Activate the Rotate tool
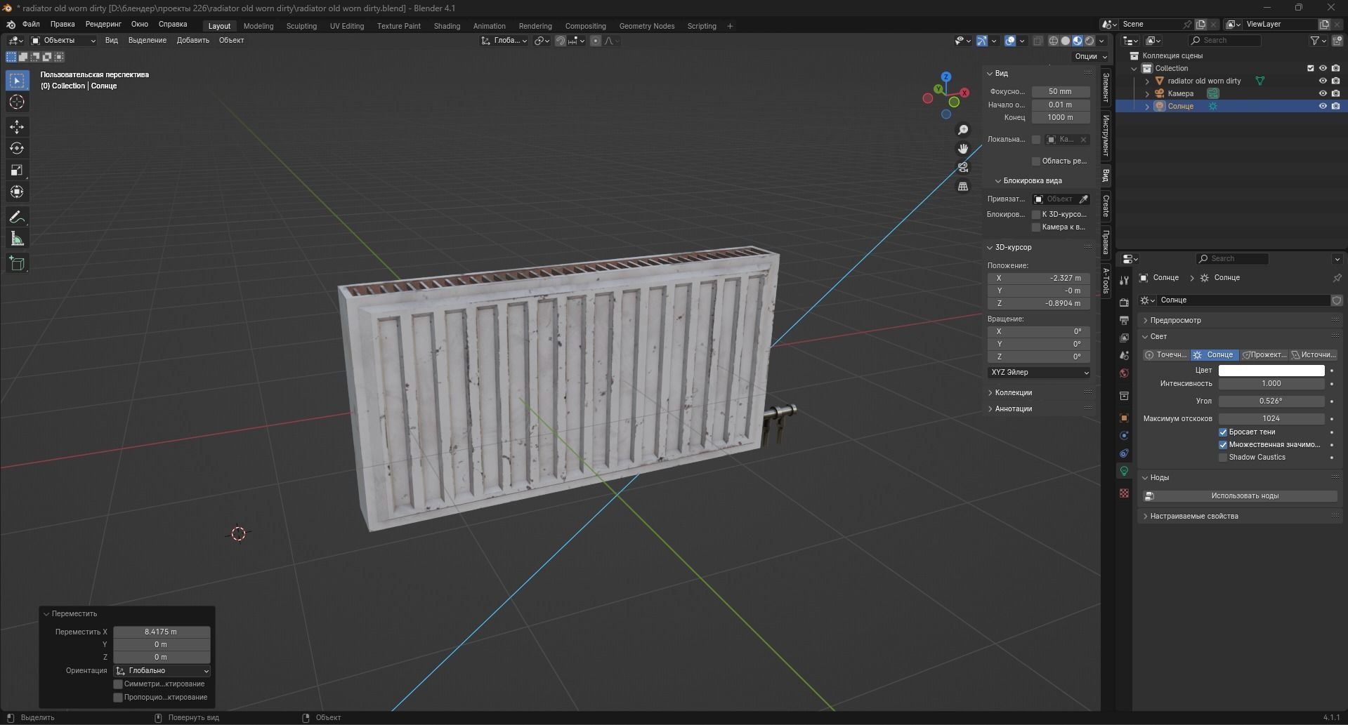The height and width of the screenshot is (725, 1348). click(17, 148)
